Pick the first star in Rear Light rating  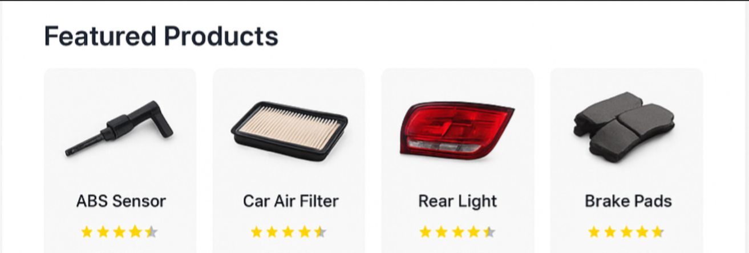(426, 232)
